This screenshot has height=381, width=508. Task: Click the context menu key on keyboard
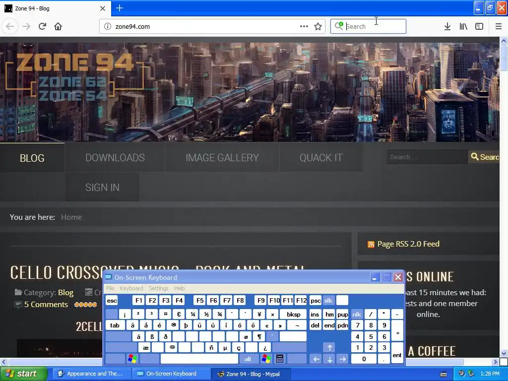[x=280, y=359]
